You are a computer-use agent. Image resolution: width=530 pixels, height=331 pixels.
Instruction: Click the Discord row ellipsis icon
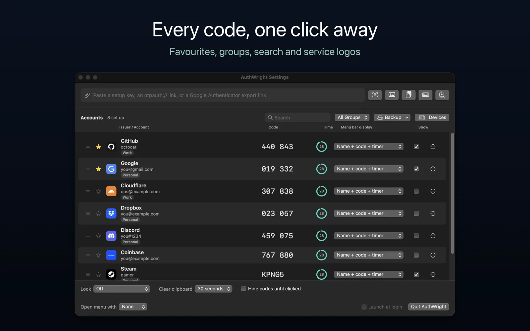coord(433,236)
